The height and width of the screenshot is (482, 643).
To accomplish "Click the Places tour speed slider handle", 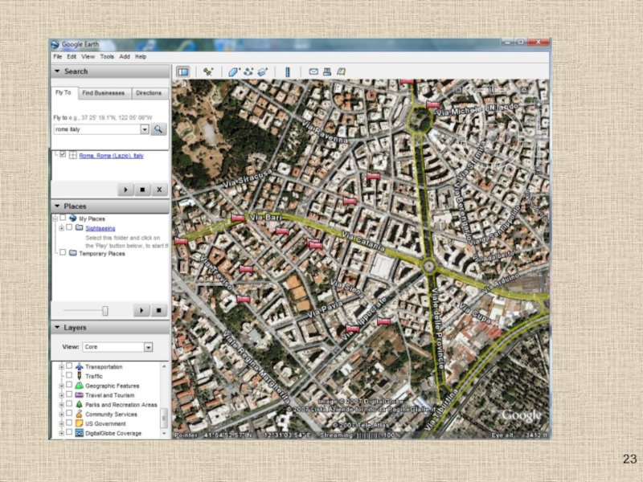I will click(104, 310).
